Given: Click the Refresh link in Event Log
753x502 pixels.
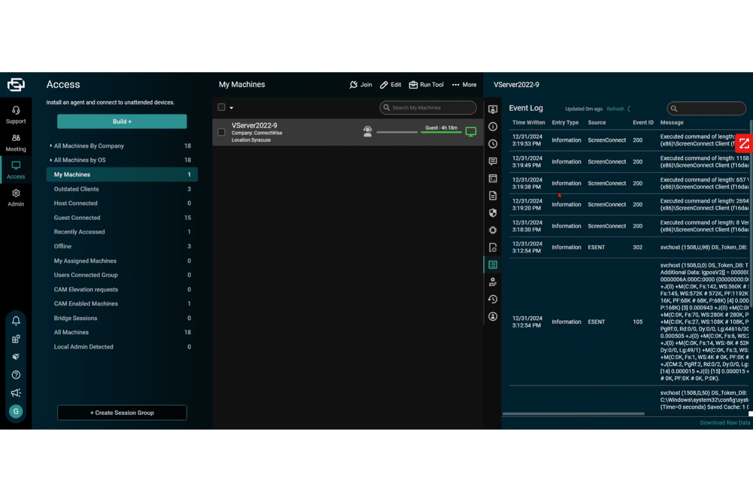Looking at the screenshot, I should (615, 109).
